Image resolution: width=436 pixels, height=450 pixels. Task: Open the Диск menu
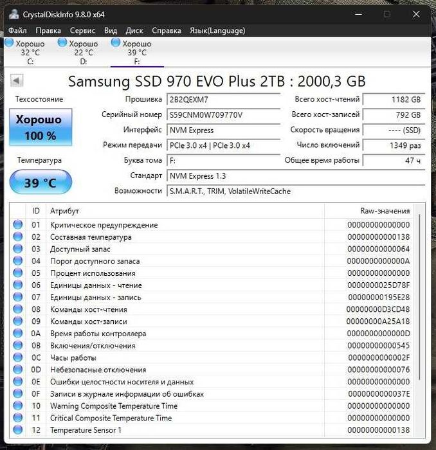coord(134,30)
